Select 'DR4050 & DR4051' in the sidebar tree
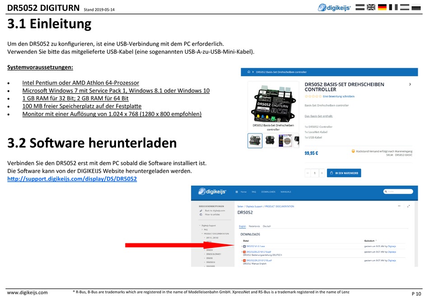The width and height of the screenshot is (429, 298). [x=214, y=254]
